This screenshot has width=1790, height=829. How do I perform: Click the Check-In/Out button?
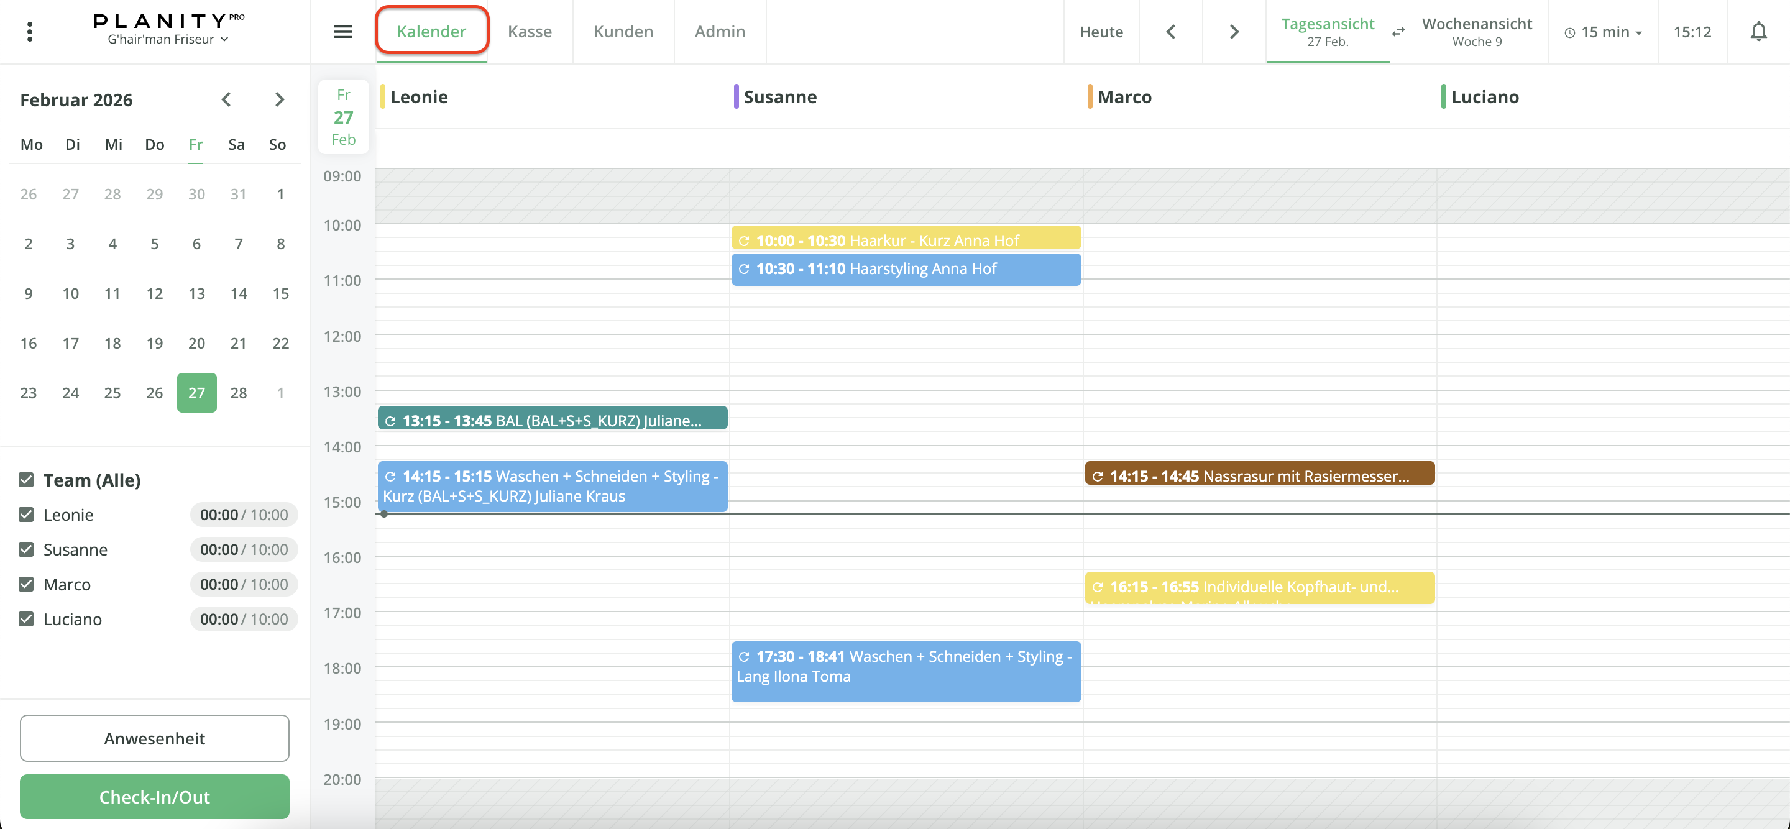(154, 796)
